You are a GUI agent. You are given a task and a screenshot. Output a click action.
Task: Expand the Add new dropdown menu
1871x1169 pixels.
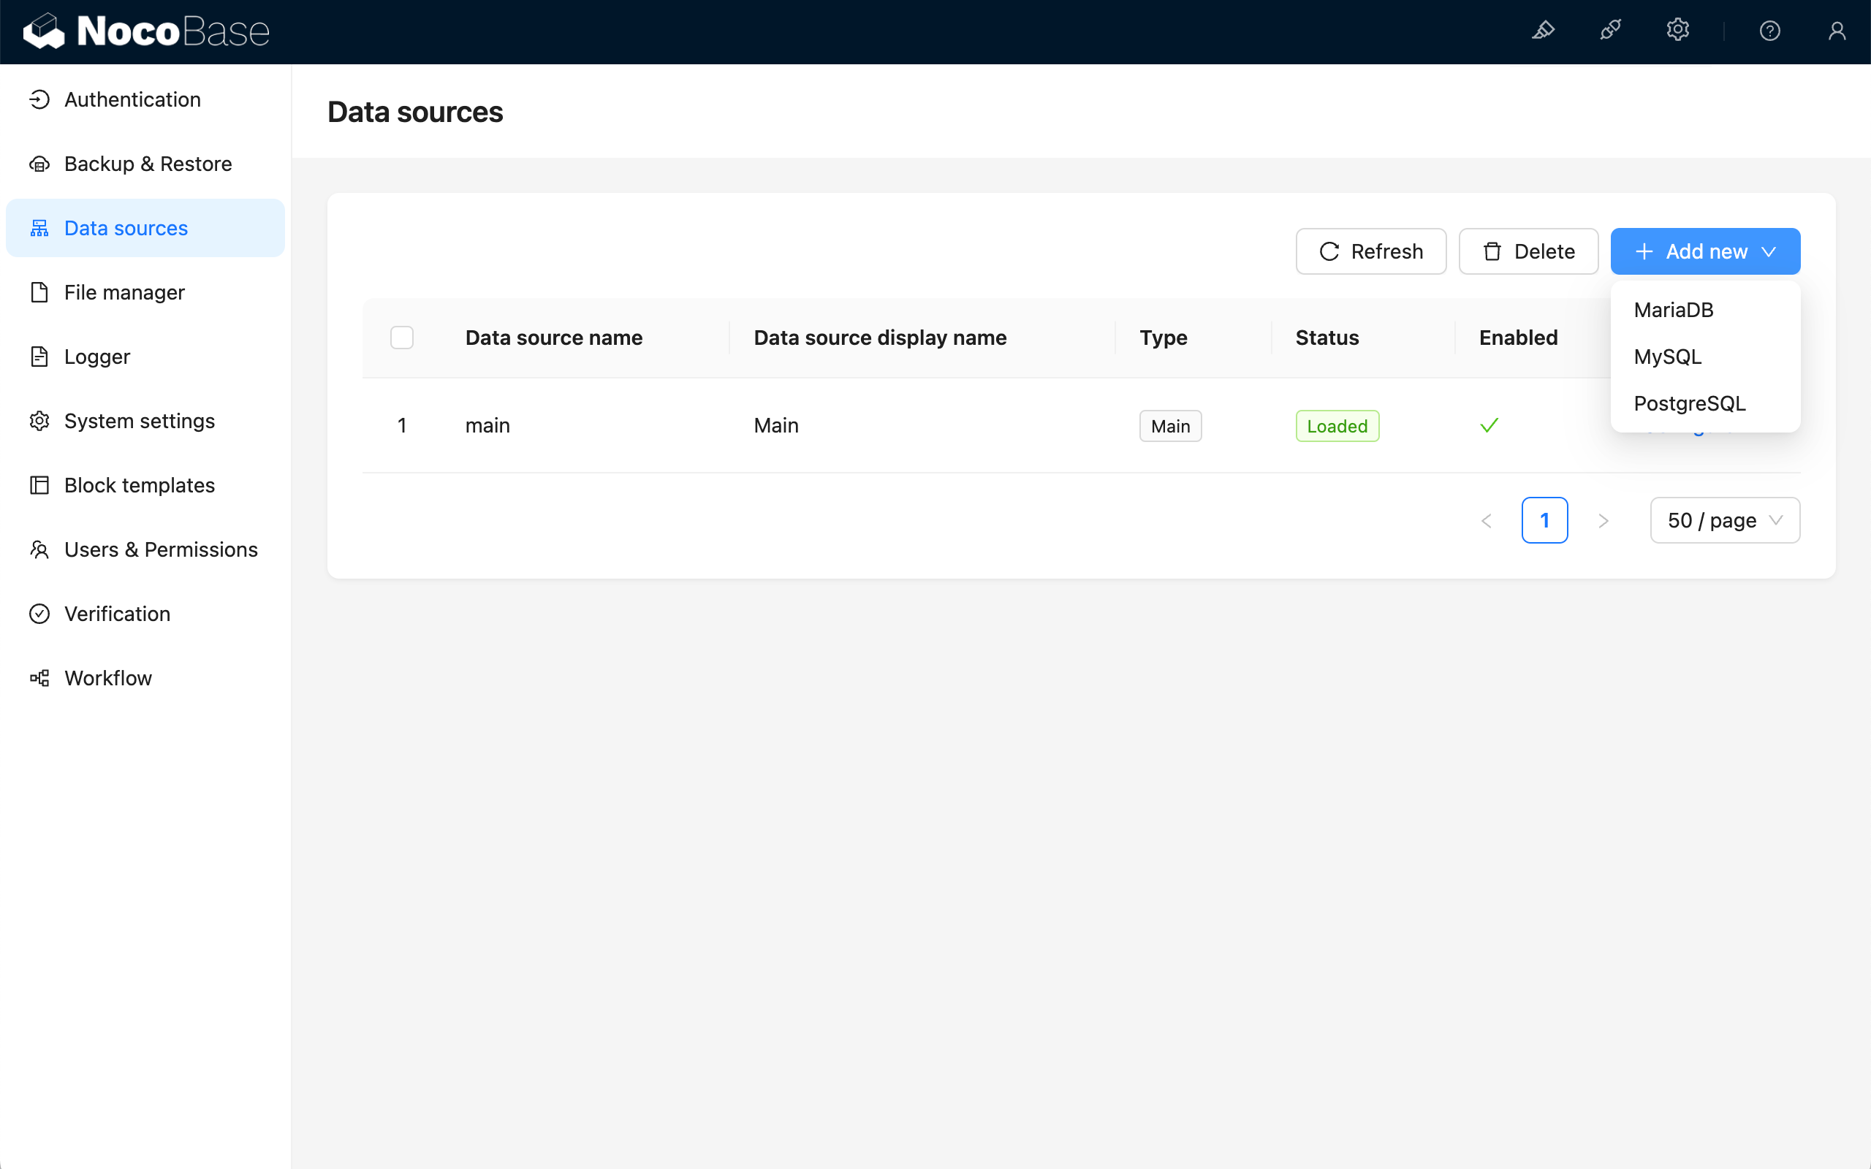[x=1705, y=251]
